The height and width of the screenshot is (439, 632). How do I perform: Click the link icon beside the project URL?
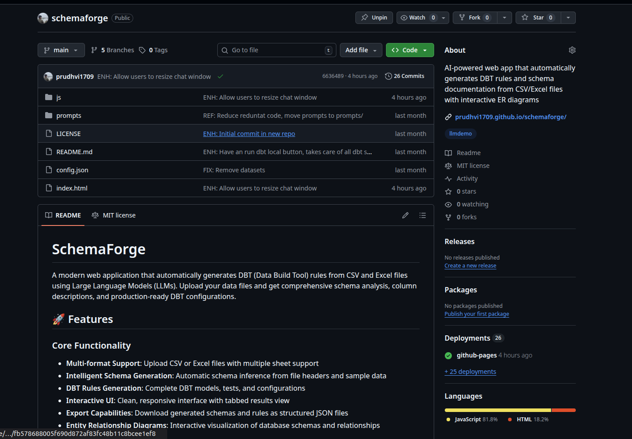pyautogui.click(x=448, y=117)
